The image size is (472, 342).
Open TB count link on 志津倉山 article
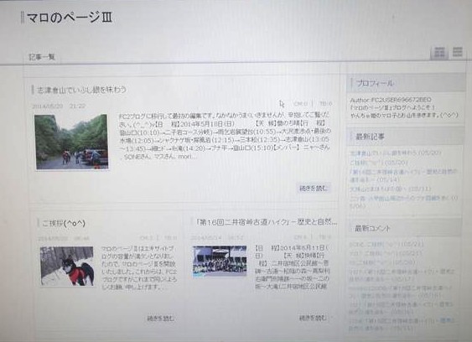pyautogui.click(x=325, y=103)
